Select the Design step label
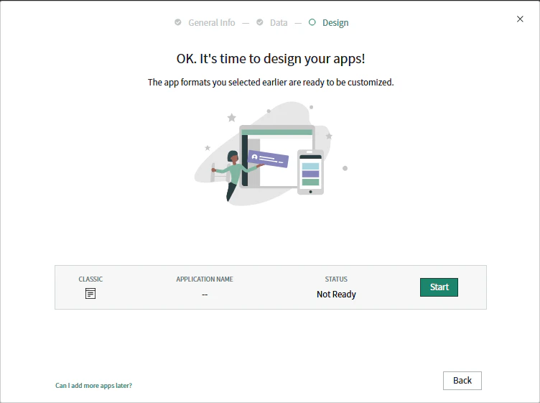The width and height of the screenshot is (540, 403). coord(335,23)
